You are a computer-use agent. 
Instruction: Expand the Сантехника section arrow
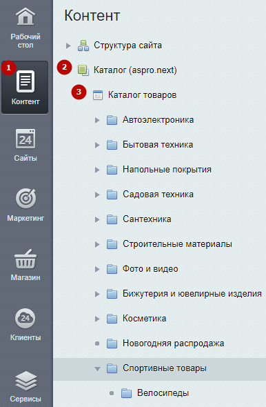[97, 219]
